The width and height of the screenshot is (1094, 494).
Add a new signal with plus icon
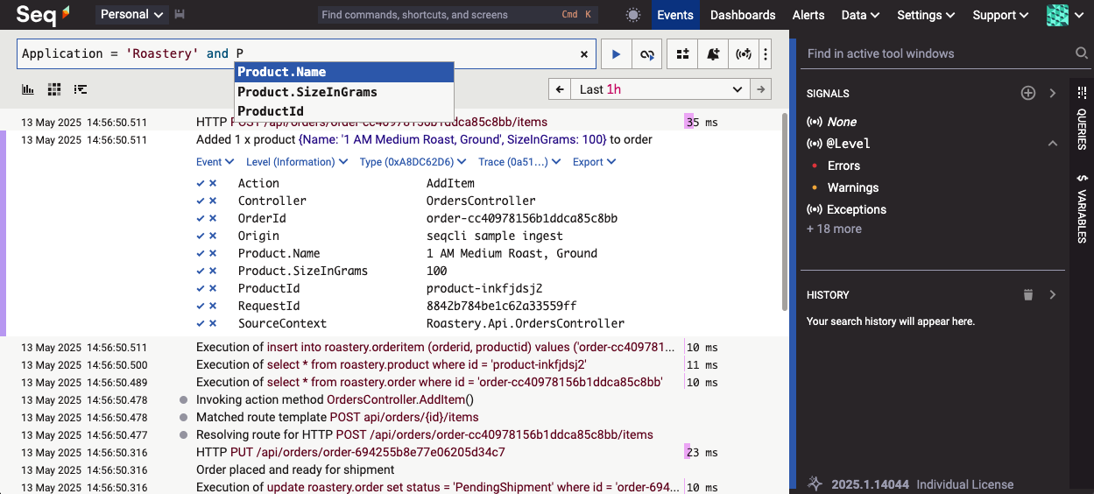click(1028, 93)
